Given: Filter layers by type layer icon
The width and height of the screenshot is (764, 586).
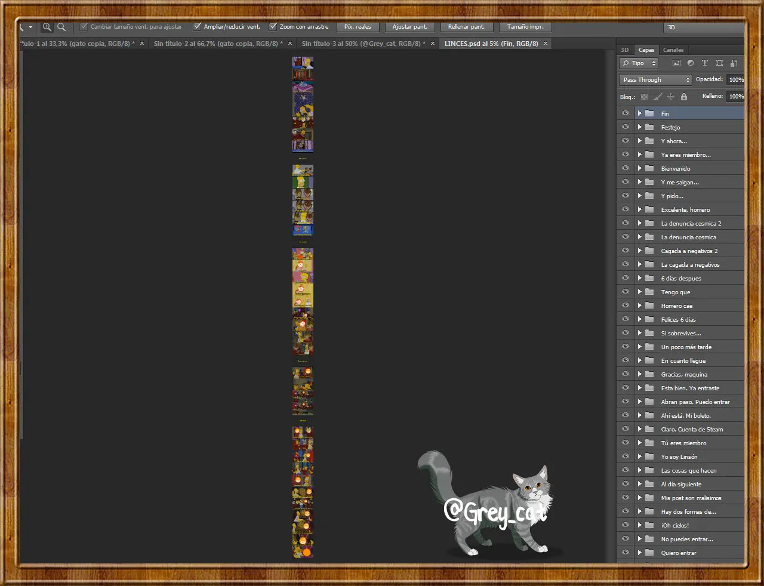Looking at the screenshot, I should click(705, 63).
